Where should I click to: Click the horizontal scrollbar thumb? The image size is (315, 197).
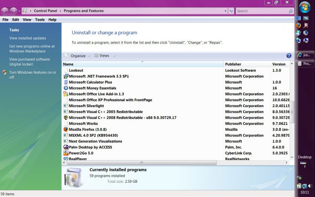tap(142, 163)
